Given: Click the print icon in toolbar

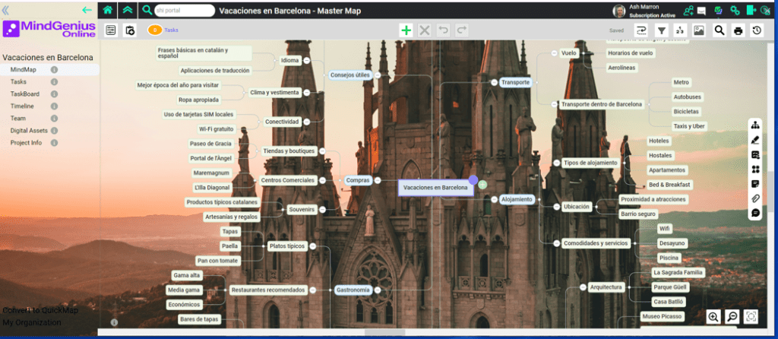Looking at the screenshot, I should click(738, 30).
